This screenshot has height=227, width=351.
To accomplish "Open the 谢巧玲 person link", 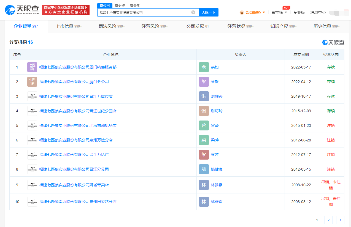I will (x=217, y=111).
